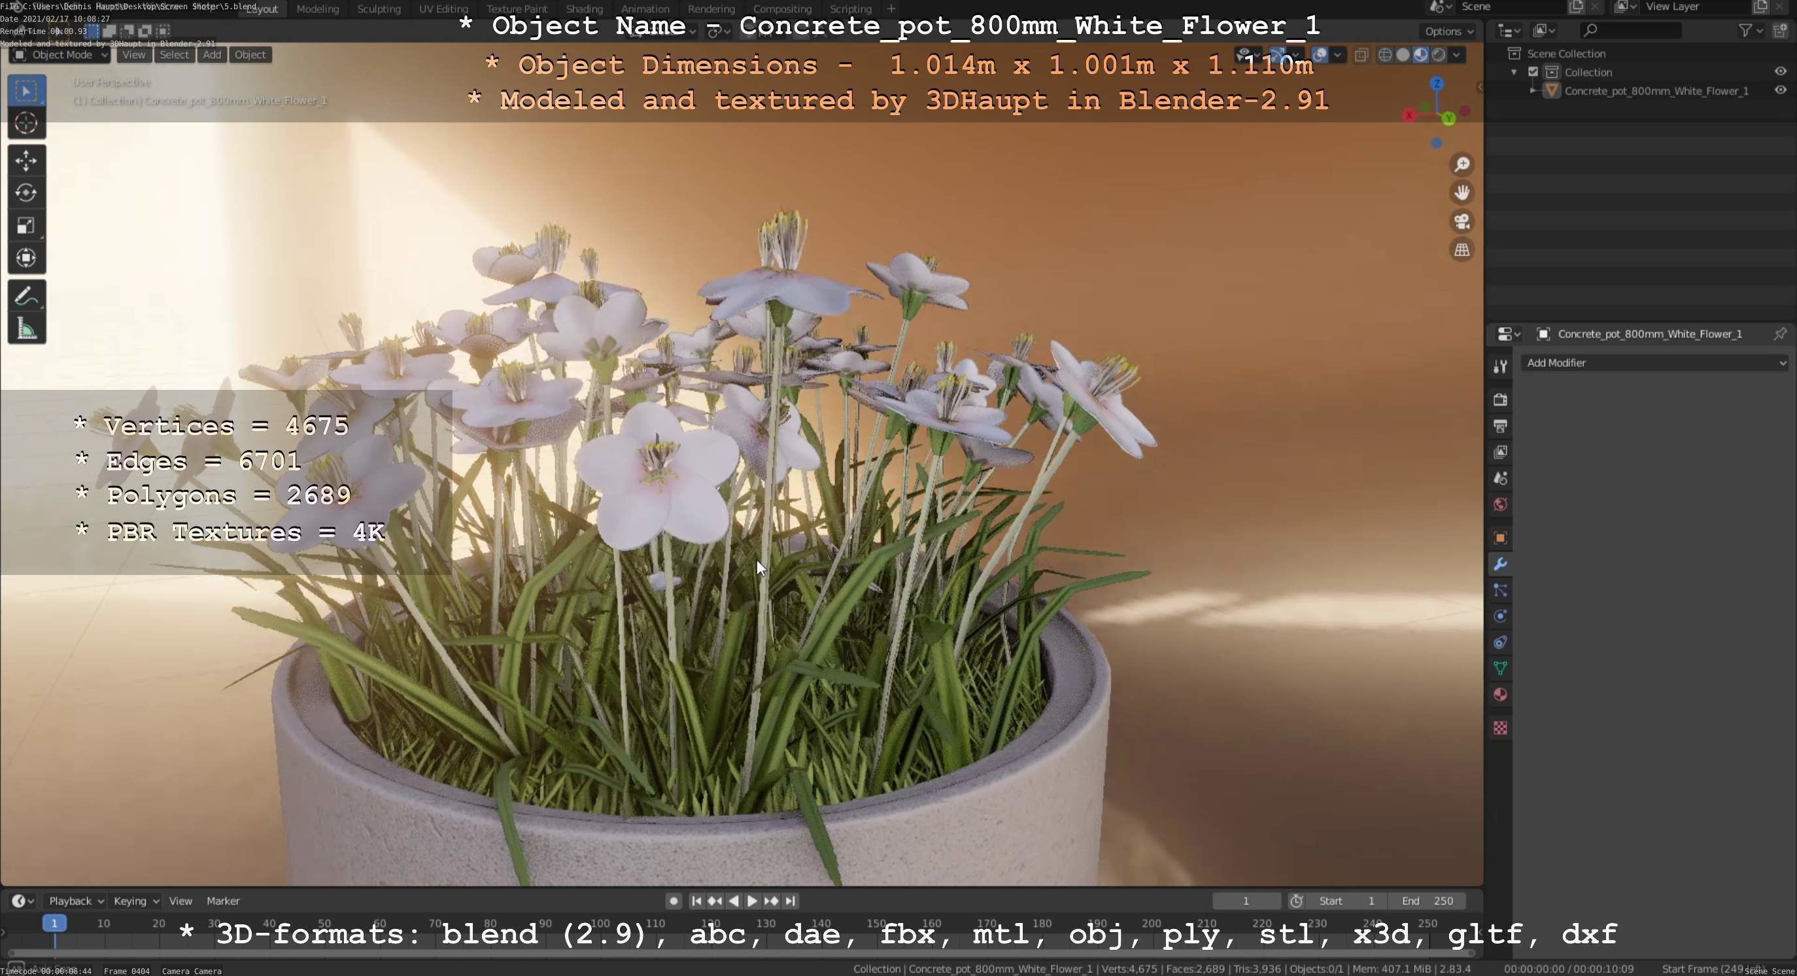Switch to material preview shading
1797x976 pixels.
point(1420,55)
